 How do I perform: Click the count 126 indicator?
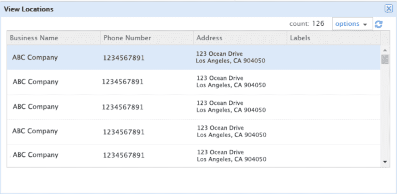point(307,24)
